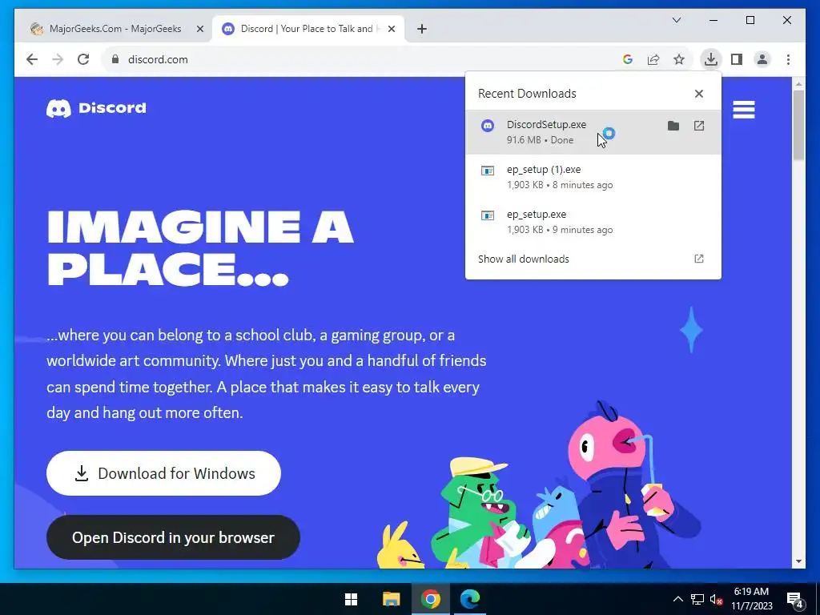Click the ep_setup.exe file icon
Screen dimensions: 820x615
pyautogui.click(x=488, y=215)
